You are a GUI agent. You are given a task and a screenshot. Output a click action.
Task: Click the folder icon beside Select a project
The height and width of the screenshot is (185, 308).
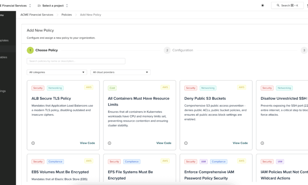pyautogui.click(x=39, y=6)
